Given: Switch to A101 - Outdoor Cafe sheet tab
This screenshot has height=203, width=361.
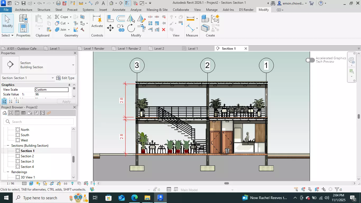Looking at the screenshot, I should point(22,49).
